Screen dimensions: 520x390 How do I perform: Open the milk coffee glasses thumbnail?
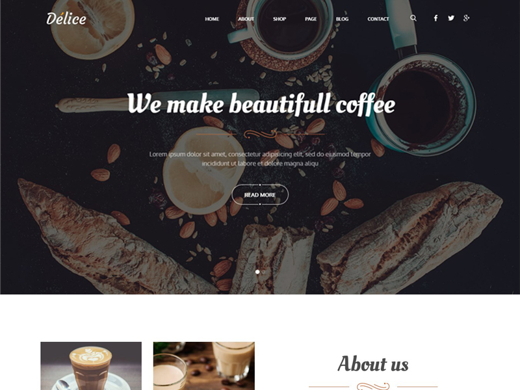pyautogui.click(x=204, y=366)
